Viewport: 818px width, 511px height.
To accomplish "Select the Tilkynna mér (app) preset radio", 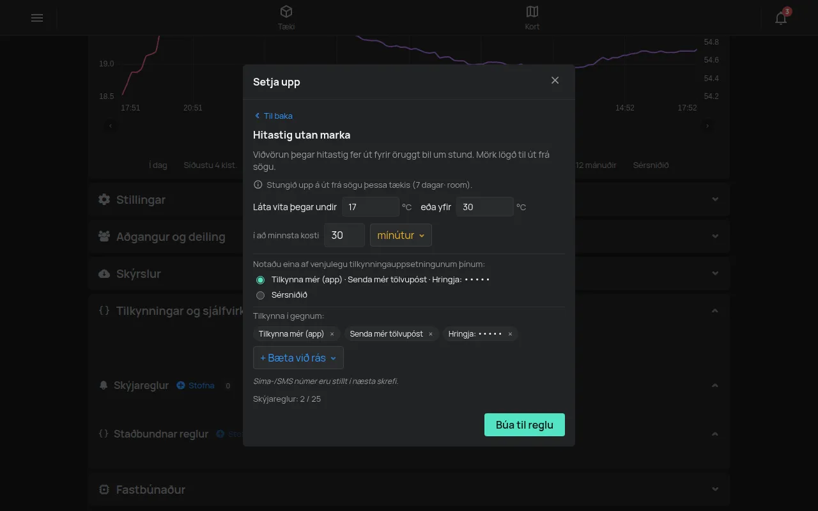I will pyautogui.click(x=260, y=280).
